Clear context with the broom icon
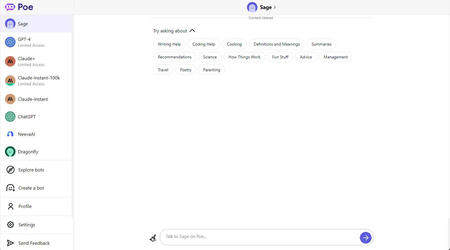 [x=153, y=238]
